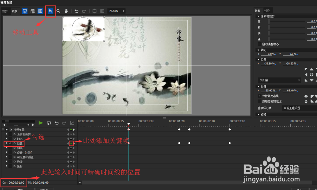Click the 底 crop slider handle
The height and width of the screenshot is (190, 317).
point(269,39)
